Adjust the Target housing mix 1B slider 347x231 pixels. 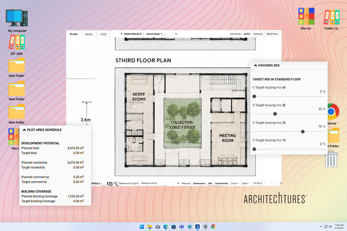click(x=254, y=149)
